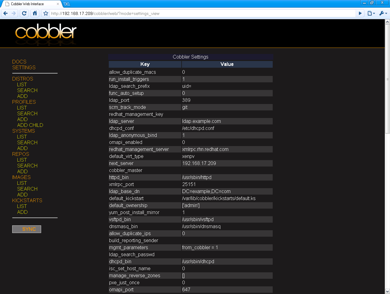Click the scrollbar down arrow
Screen dimensions: 390x294
tap(388, 291)
